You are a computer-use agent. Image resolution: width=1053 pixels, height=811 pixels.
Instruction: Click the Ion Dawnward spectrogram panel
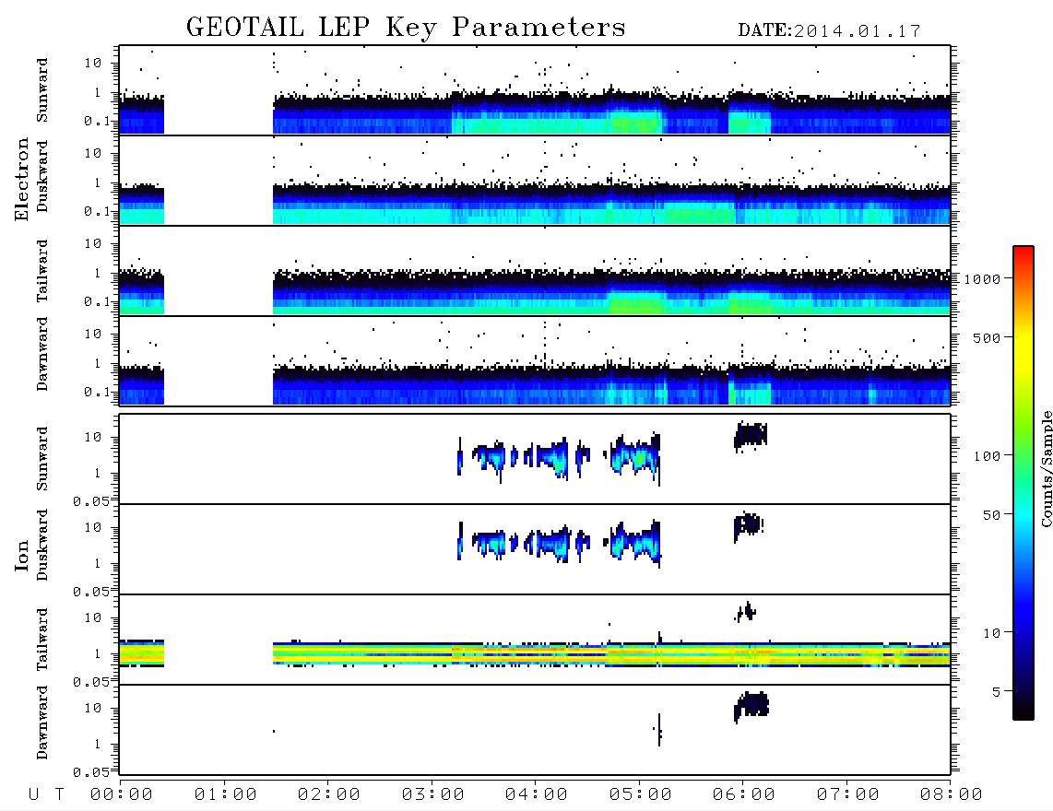(x=535, y=730)
